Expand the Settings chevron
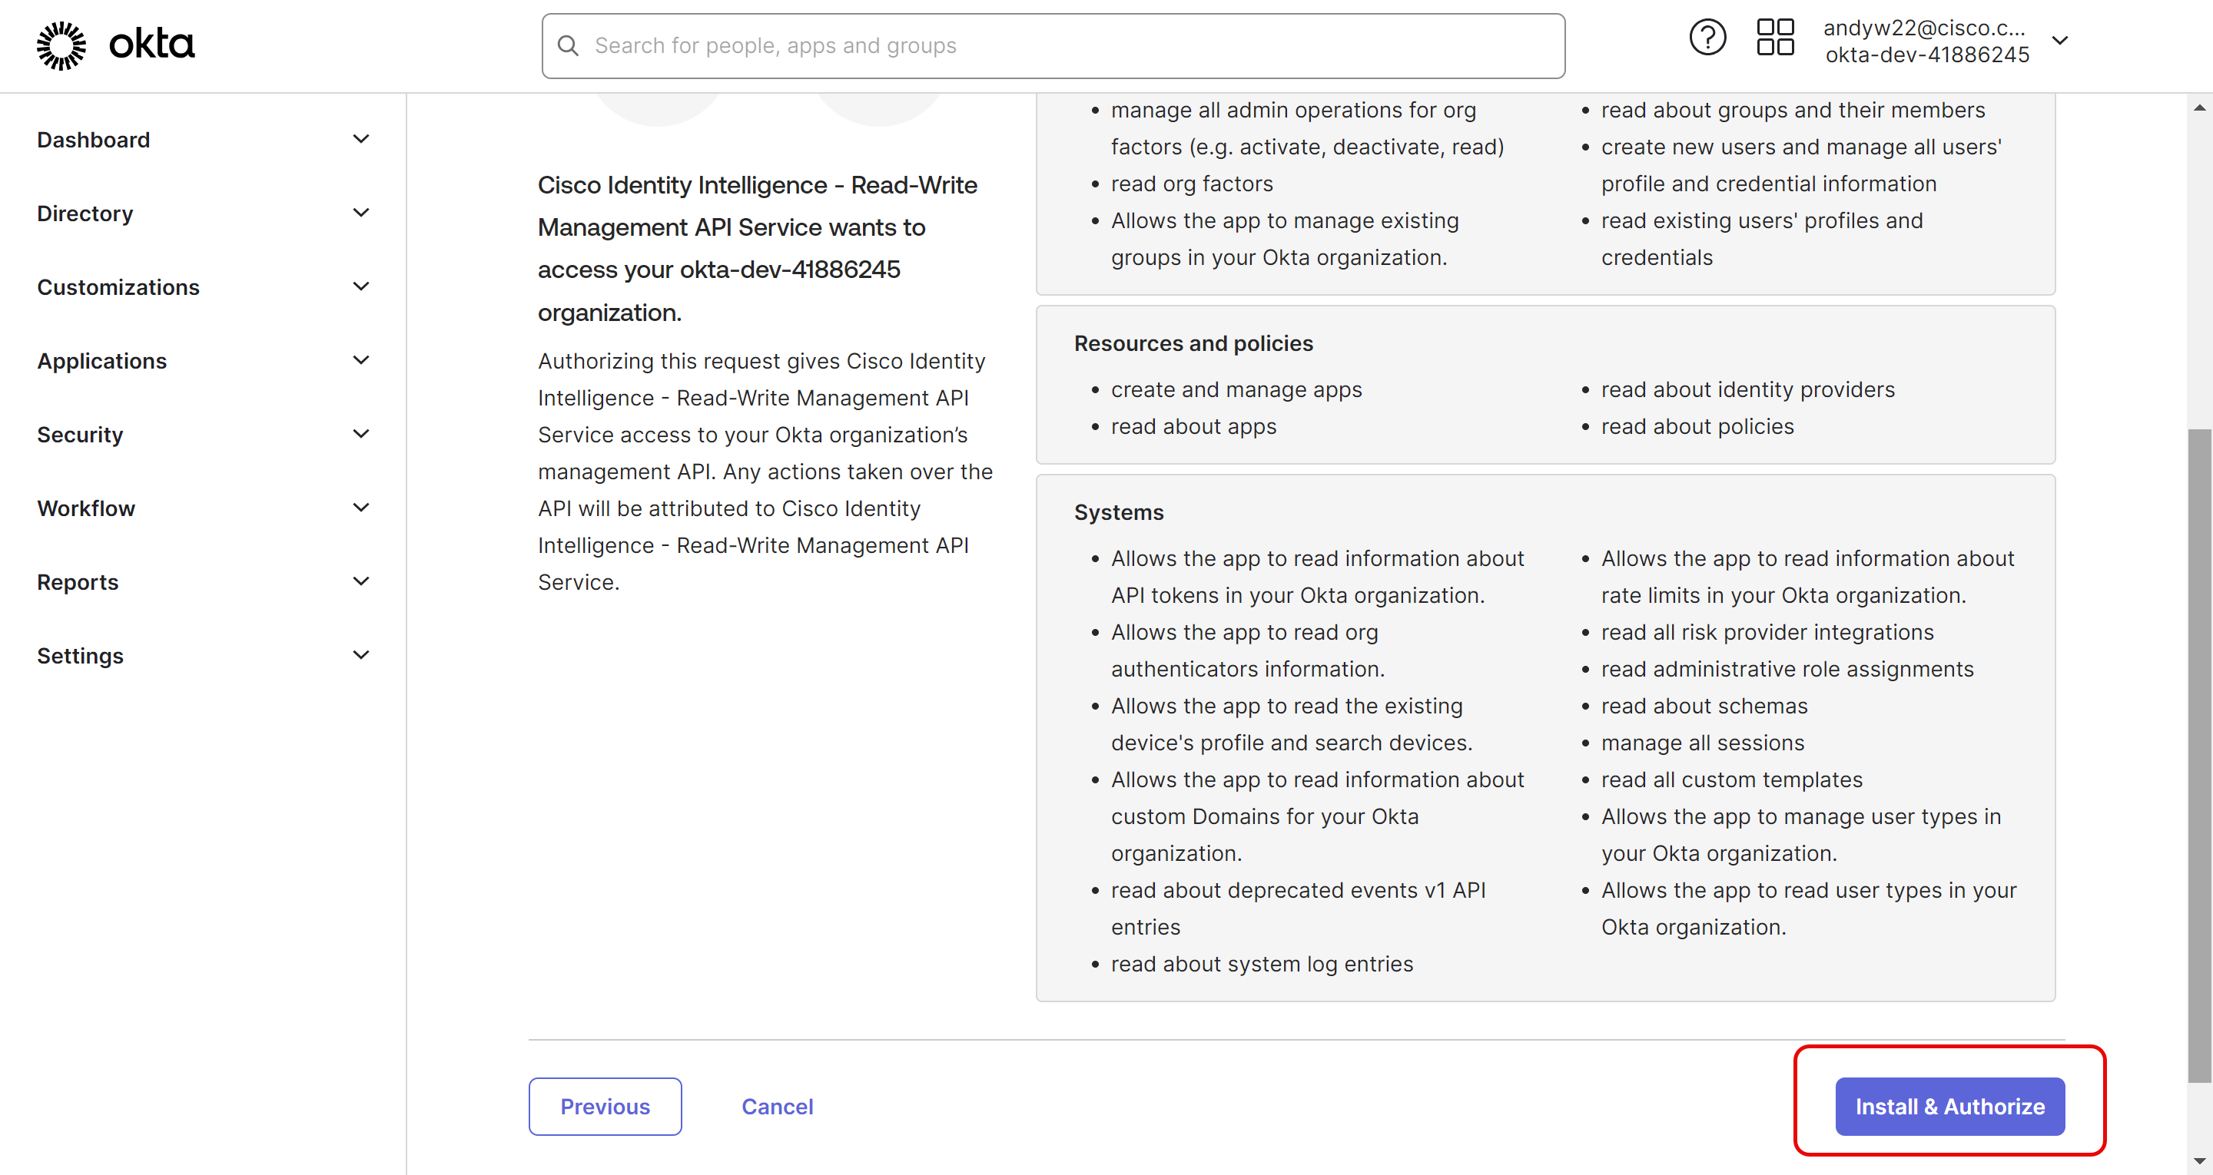This screenshot has height=1175, width=2213. click(361, 655)
